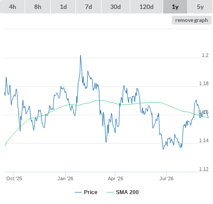Click the price peak above 1.2
The width and height of the screenshot is (213, 204).
click(x=80, y=56)
